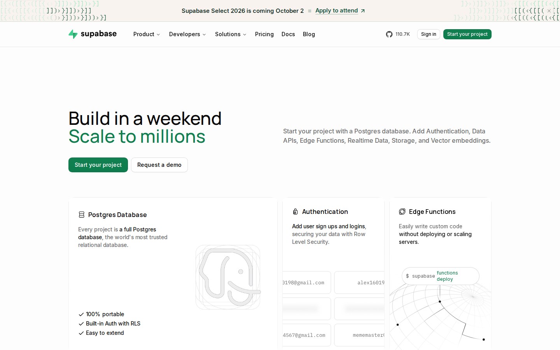
Task: Click the 110.7K GitHub stars count
Action: coord(402,34)
